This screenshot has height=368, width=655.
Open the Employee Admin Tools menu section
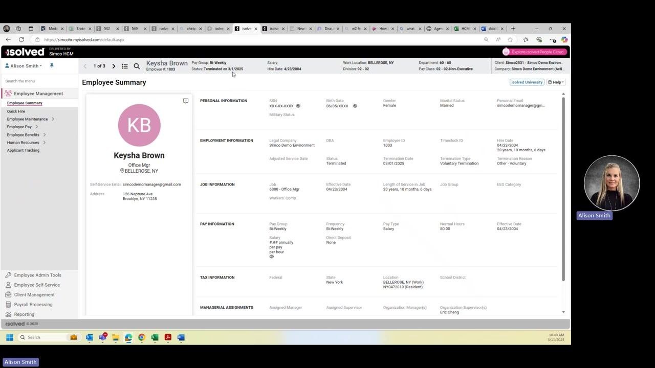coord(38,275)
